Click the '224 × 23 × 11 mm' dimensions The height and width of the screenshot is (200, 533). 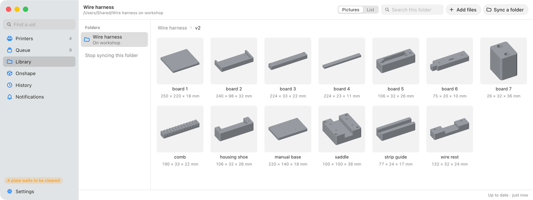point(342,96)
